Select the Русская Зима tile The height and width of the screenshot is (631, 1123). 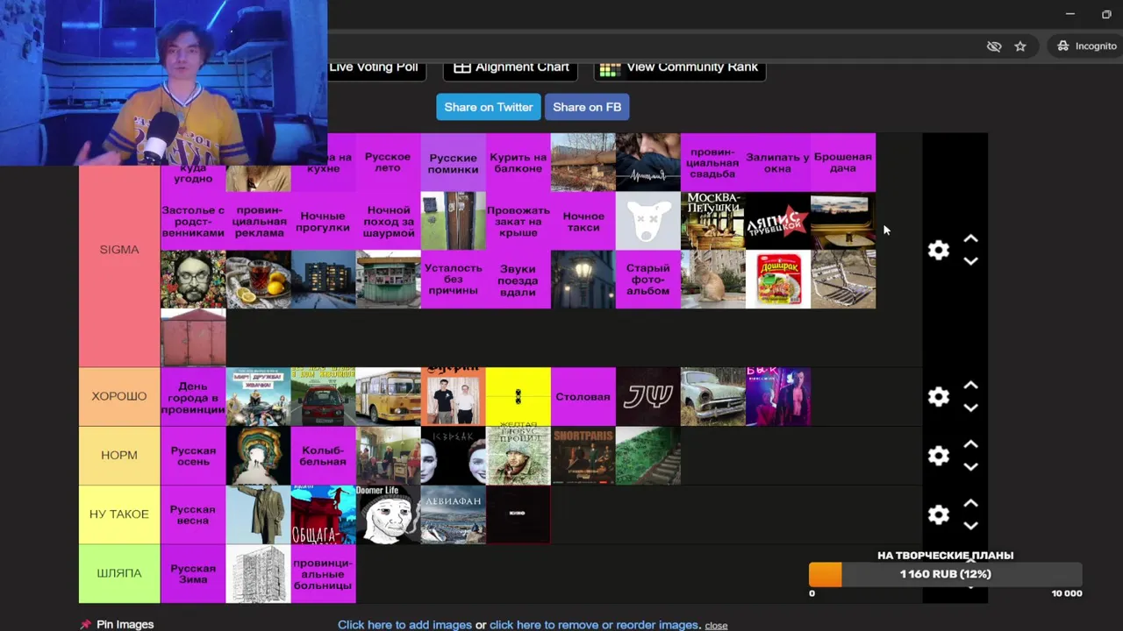coord(193,573)
